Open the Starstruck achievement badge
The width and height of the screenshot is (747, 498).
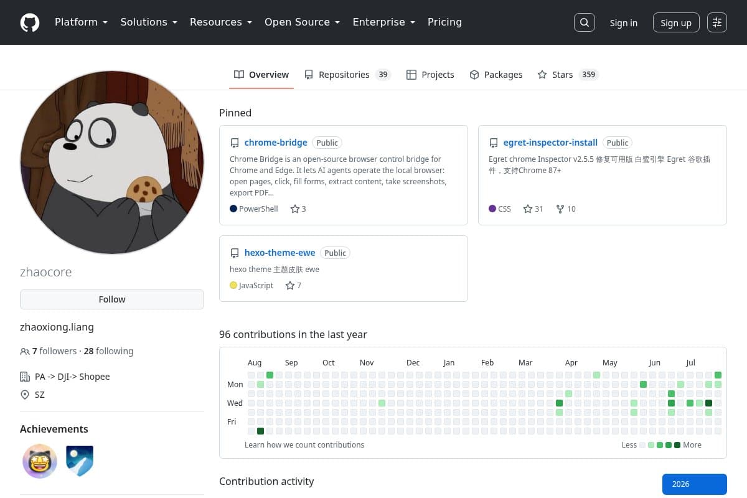coord(40,461)
